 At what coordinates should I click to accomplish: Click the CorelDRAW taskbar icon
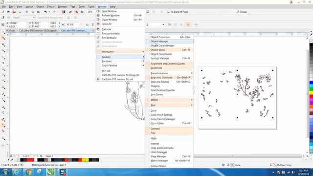(50, 172)
